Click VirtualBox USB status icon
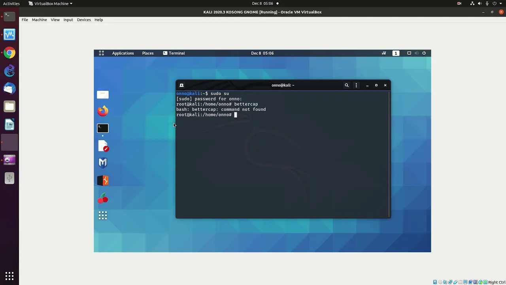 [x=455, y=282]
